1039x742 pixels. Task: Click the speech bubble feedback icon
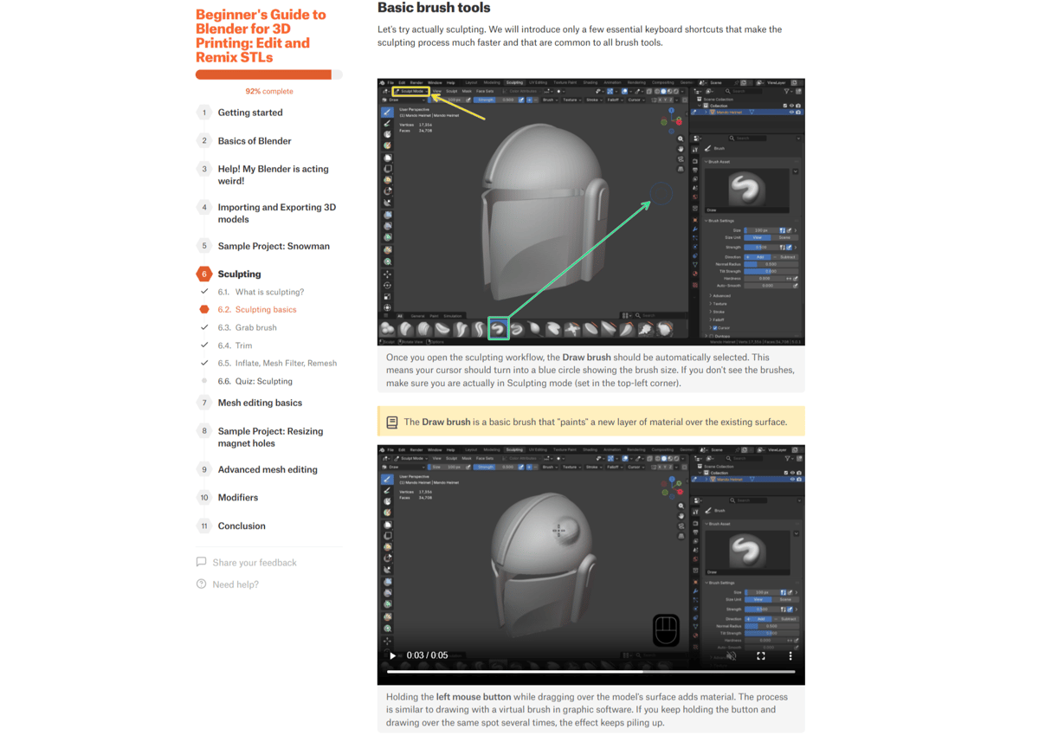click(201, 562)
